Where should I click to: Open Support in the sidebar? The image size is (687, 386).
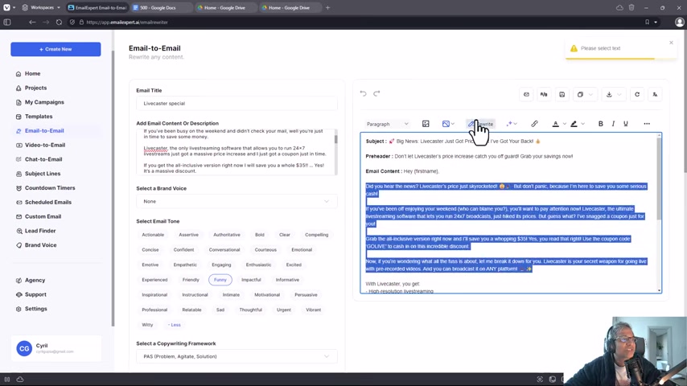click(35, 294)
